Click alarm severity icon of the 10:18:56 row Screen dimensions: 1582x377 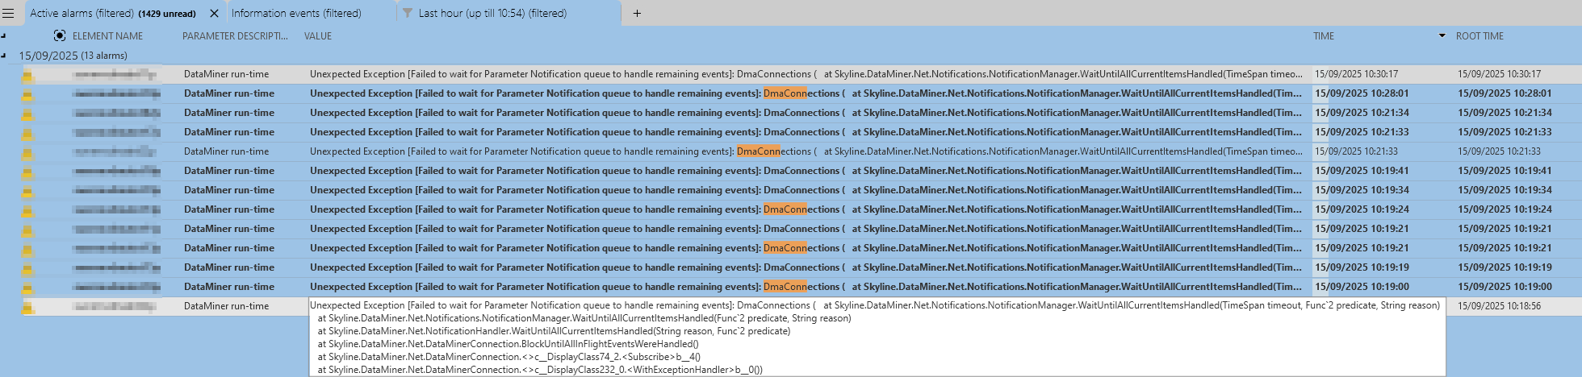(27, 307)
